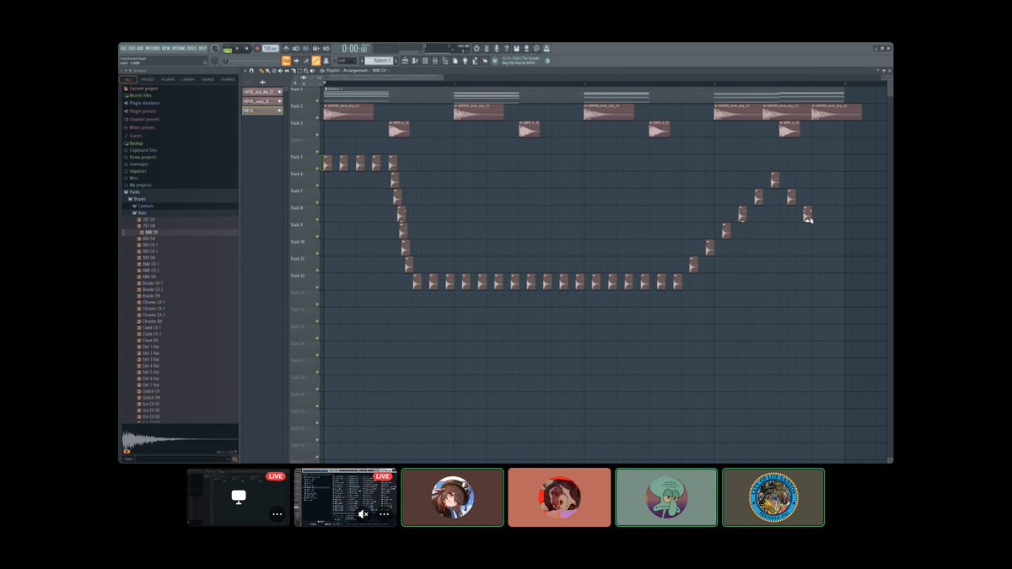The image size is (1012, 569).
Task: Select SOPHIE_kick_dry_12 in the playlist picker
Action: [262, 92]
